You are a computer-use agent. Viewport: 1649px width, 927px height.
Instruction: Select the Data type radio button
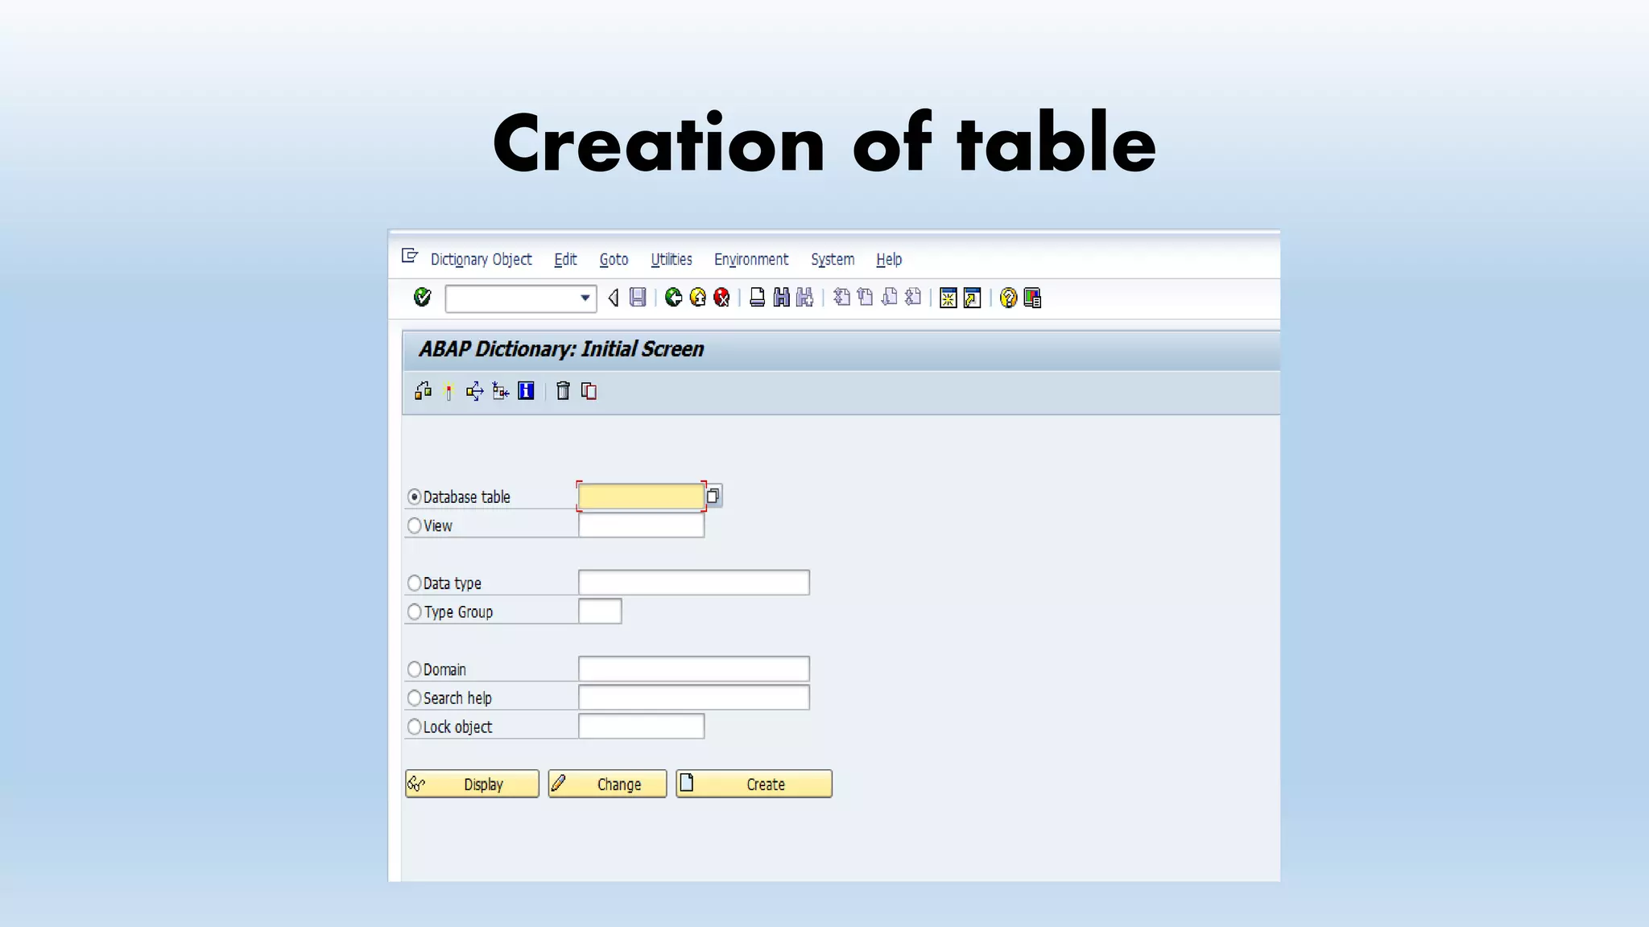(x=414, y=583)
